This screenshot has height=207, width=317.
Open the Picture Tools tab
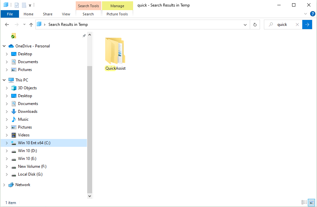117,14
